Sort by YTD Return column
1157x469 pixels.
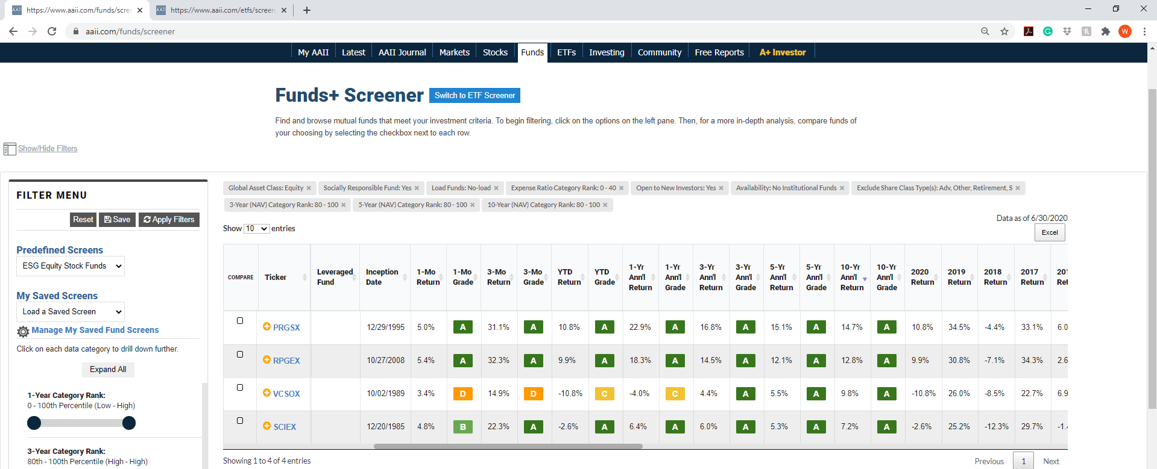570,278
